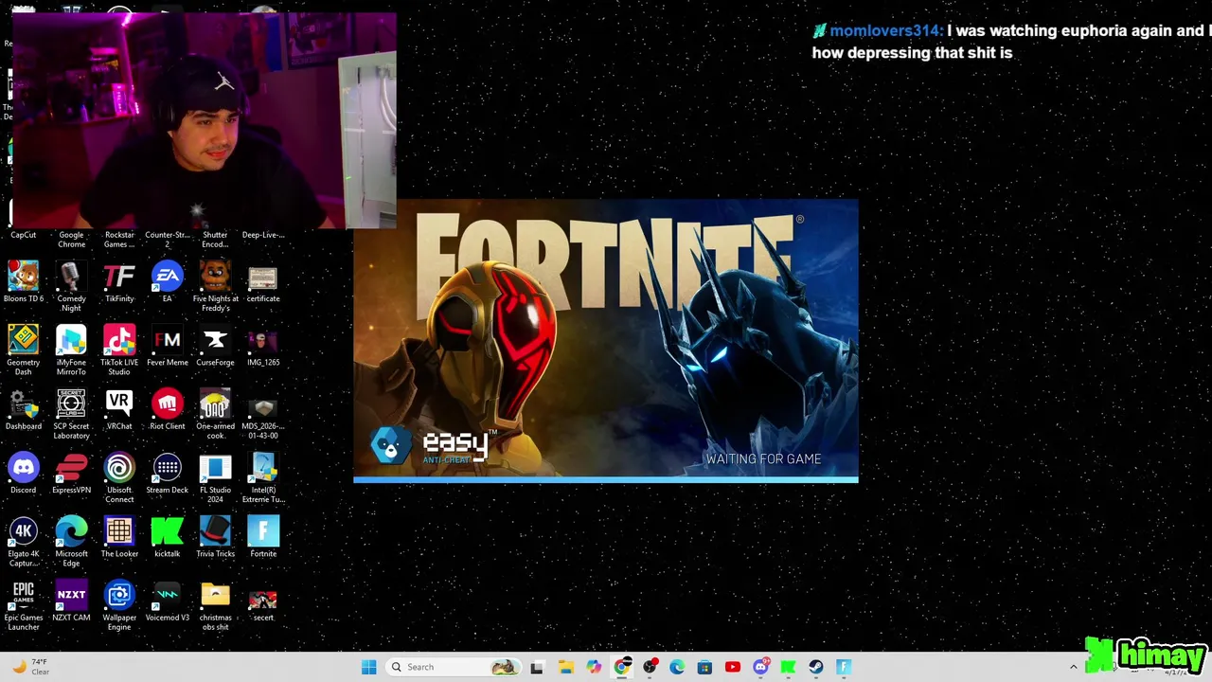This screenshot has height=682, width=1212.
Task: Launch SCP Secret Laboratory desktop icon
Action: coord(71,414)
